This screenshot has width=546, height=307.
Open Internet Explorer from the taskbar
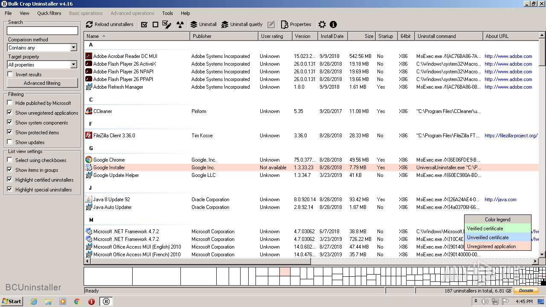tap(34, 301)
